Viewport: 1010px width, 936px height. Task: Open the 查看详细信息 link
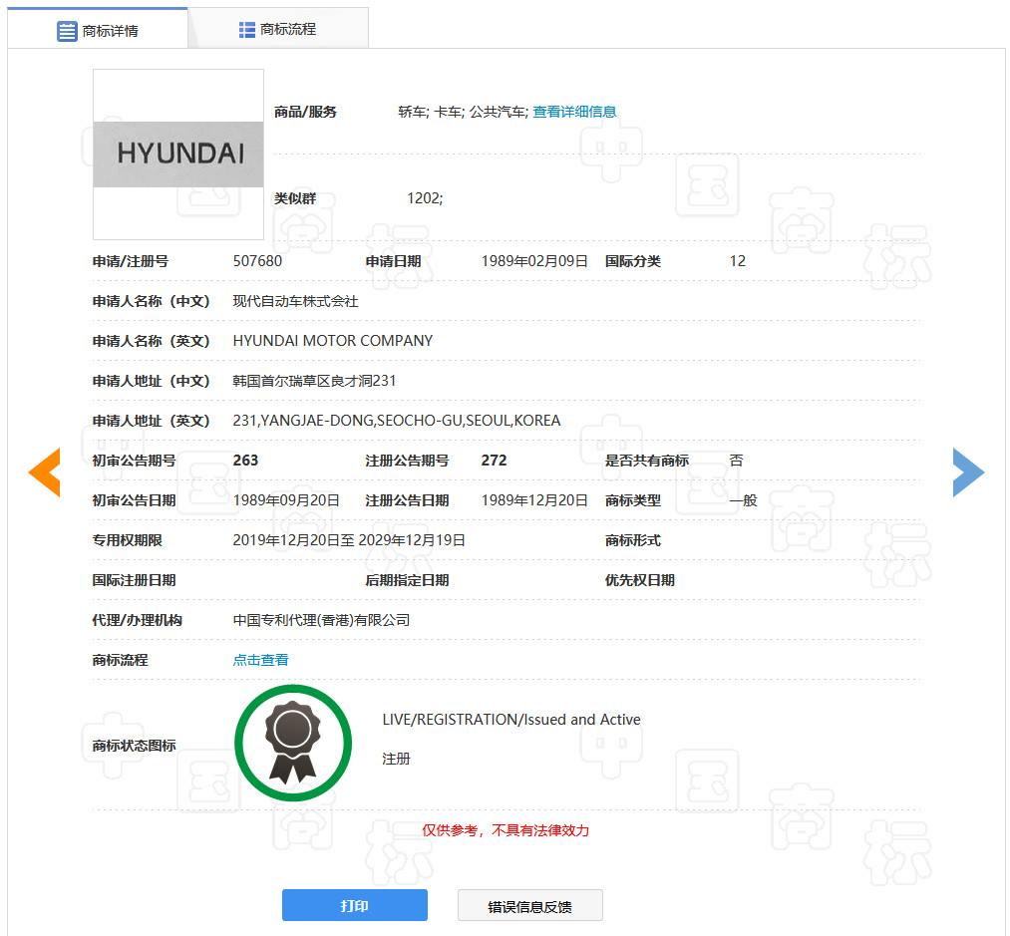[574, 112]
